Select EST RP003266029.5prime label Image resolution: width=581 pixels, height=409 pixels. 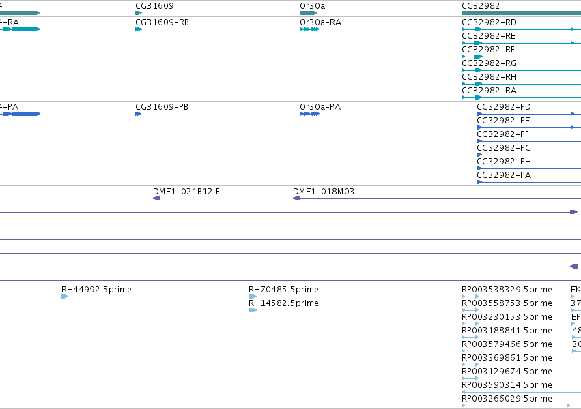click(x=507, y=399)
